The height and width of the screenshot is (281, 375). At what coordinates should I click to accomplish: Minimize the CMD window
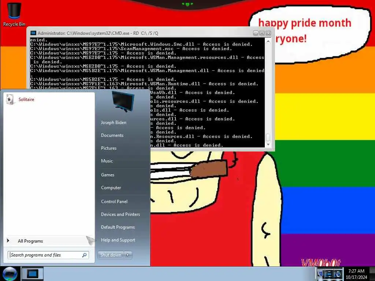256,33
